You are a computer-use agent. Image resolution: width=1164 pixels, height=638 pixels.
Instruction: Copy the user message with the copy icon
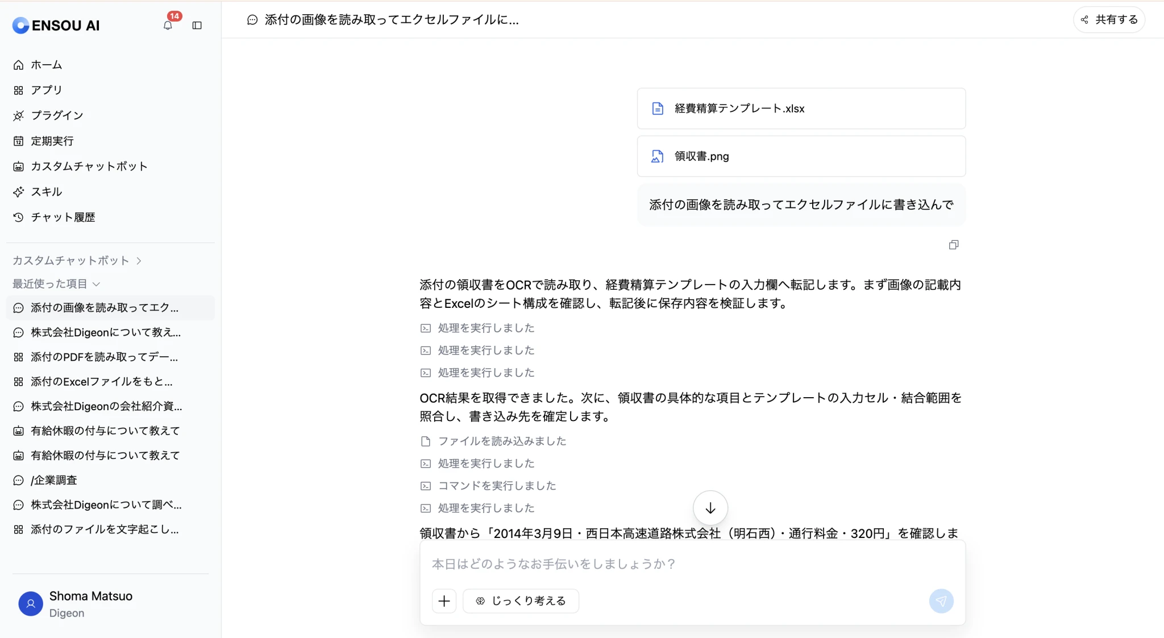[x=954, y=245]
